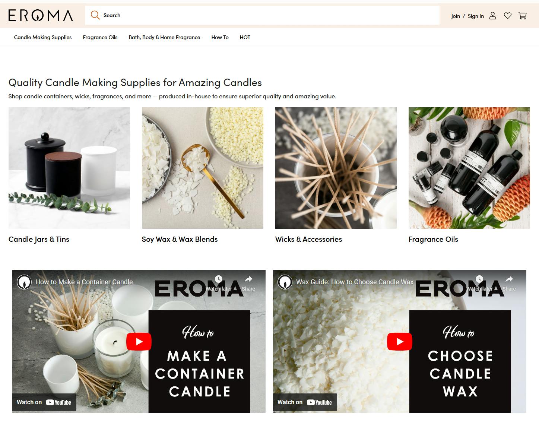Play the Container Candle video
This screenshot has height=421, width=539.
pyautogui.click(x=139, y=342)
